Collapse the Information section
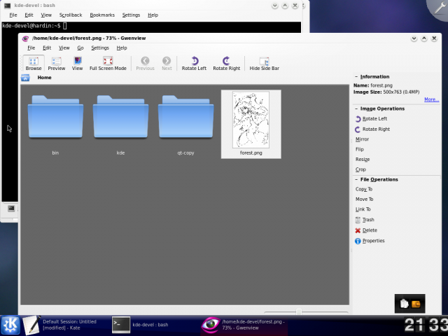The width and height of the screenshot is (448, 336). (356, 77)
